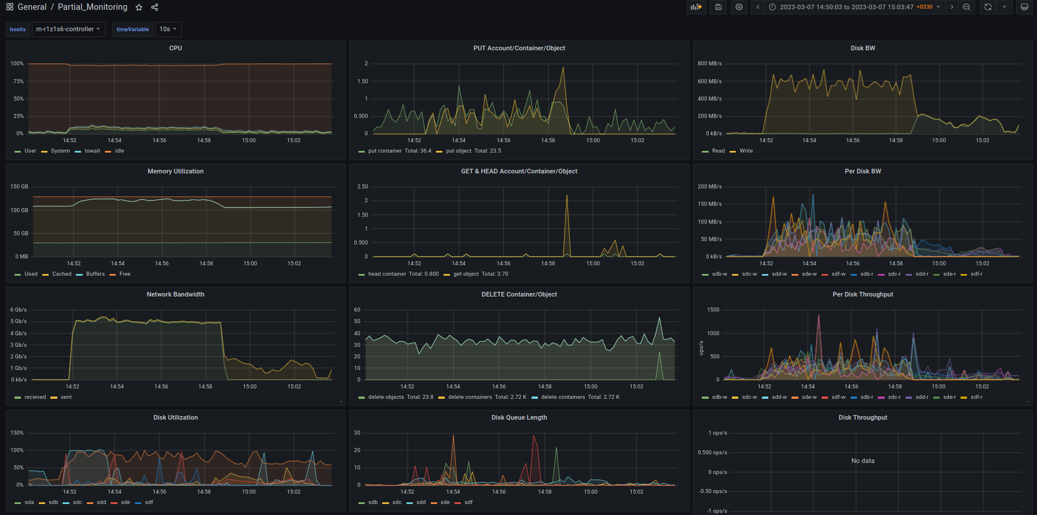
Task: Go to the General folder breadcrumb
Action: point(32,7)
